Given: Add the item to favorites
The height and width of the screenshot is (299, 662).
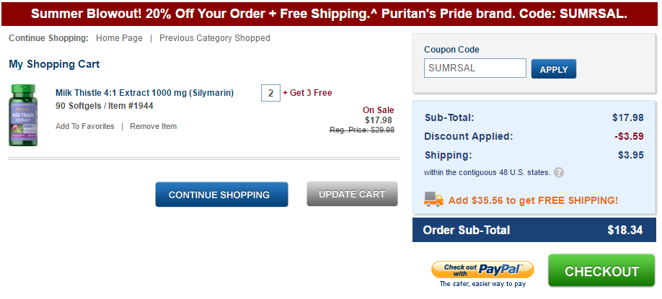Looking at the screenshot, I should tap(85, 126).
